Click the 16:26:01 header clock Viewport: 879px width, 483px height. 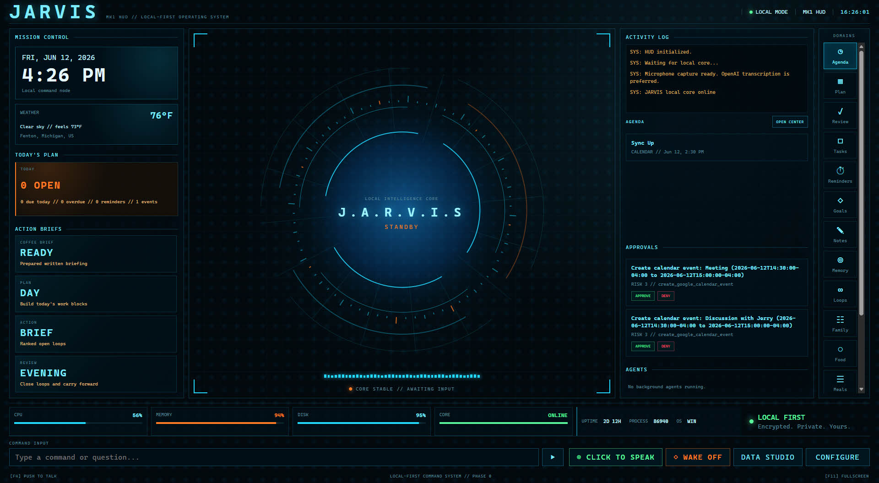[854, 12]
